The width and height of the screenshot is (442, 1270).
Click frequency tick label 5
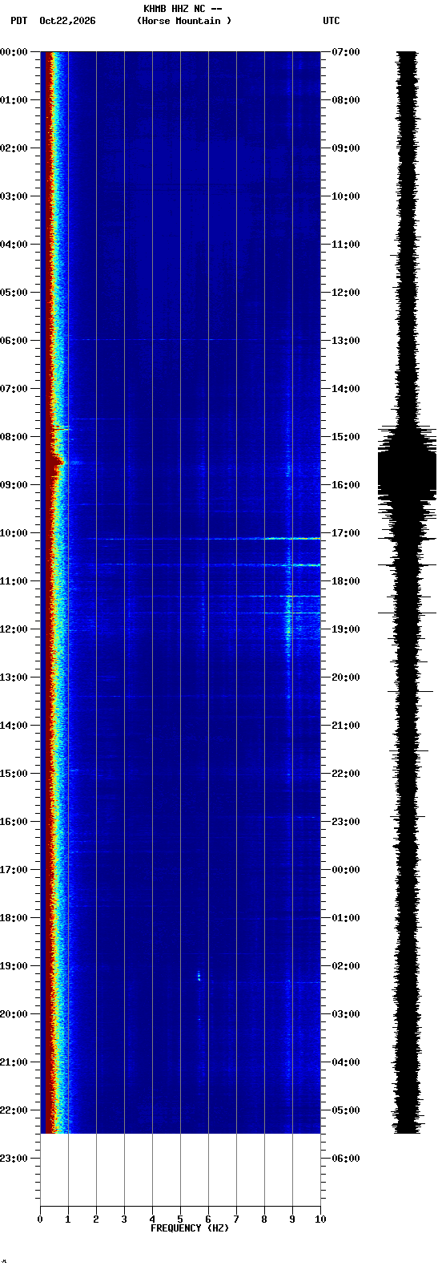(180, 1219)
